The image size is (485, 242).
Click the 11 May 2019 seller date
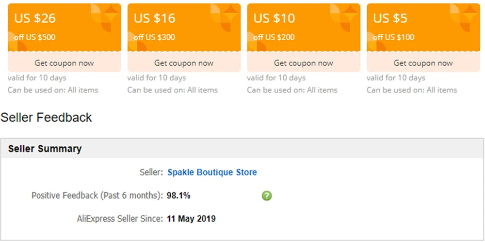191,219
